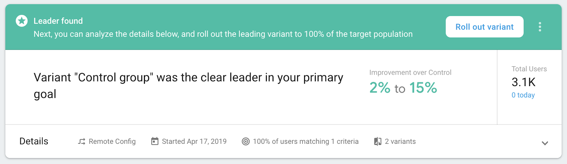This screenshot has width=567, height=164.
Task: Click Started Apr 17, 2019 date text
Action: (x=194, y=141)
